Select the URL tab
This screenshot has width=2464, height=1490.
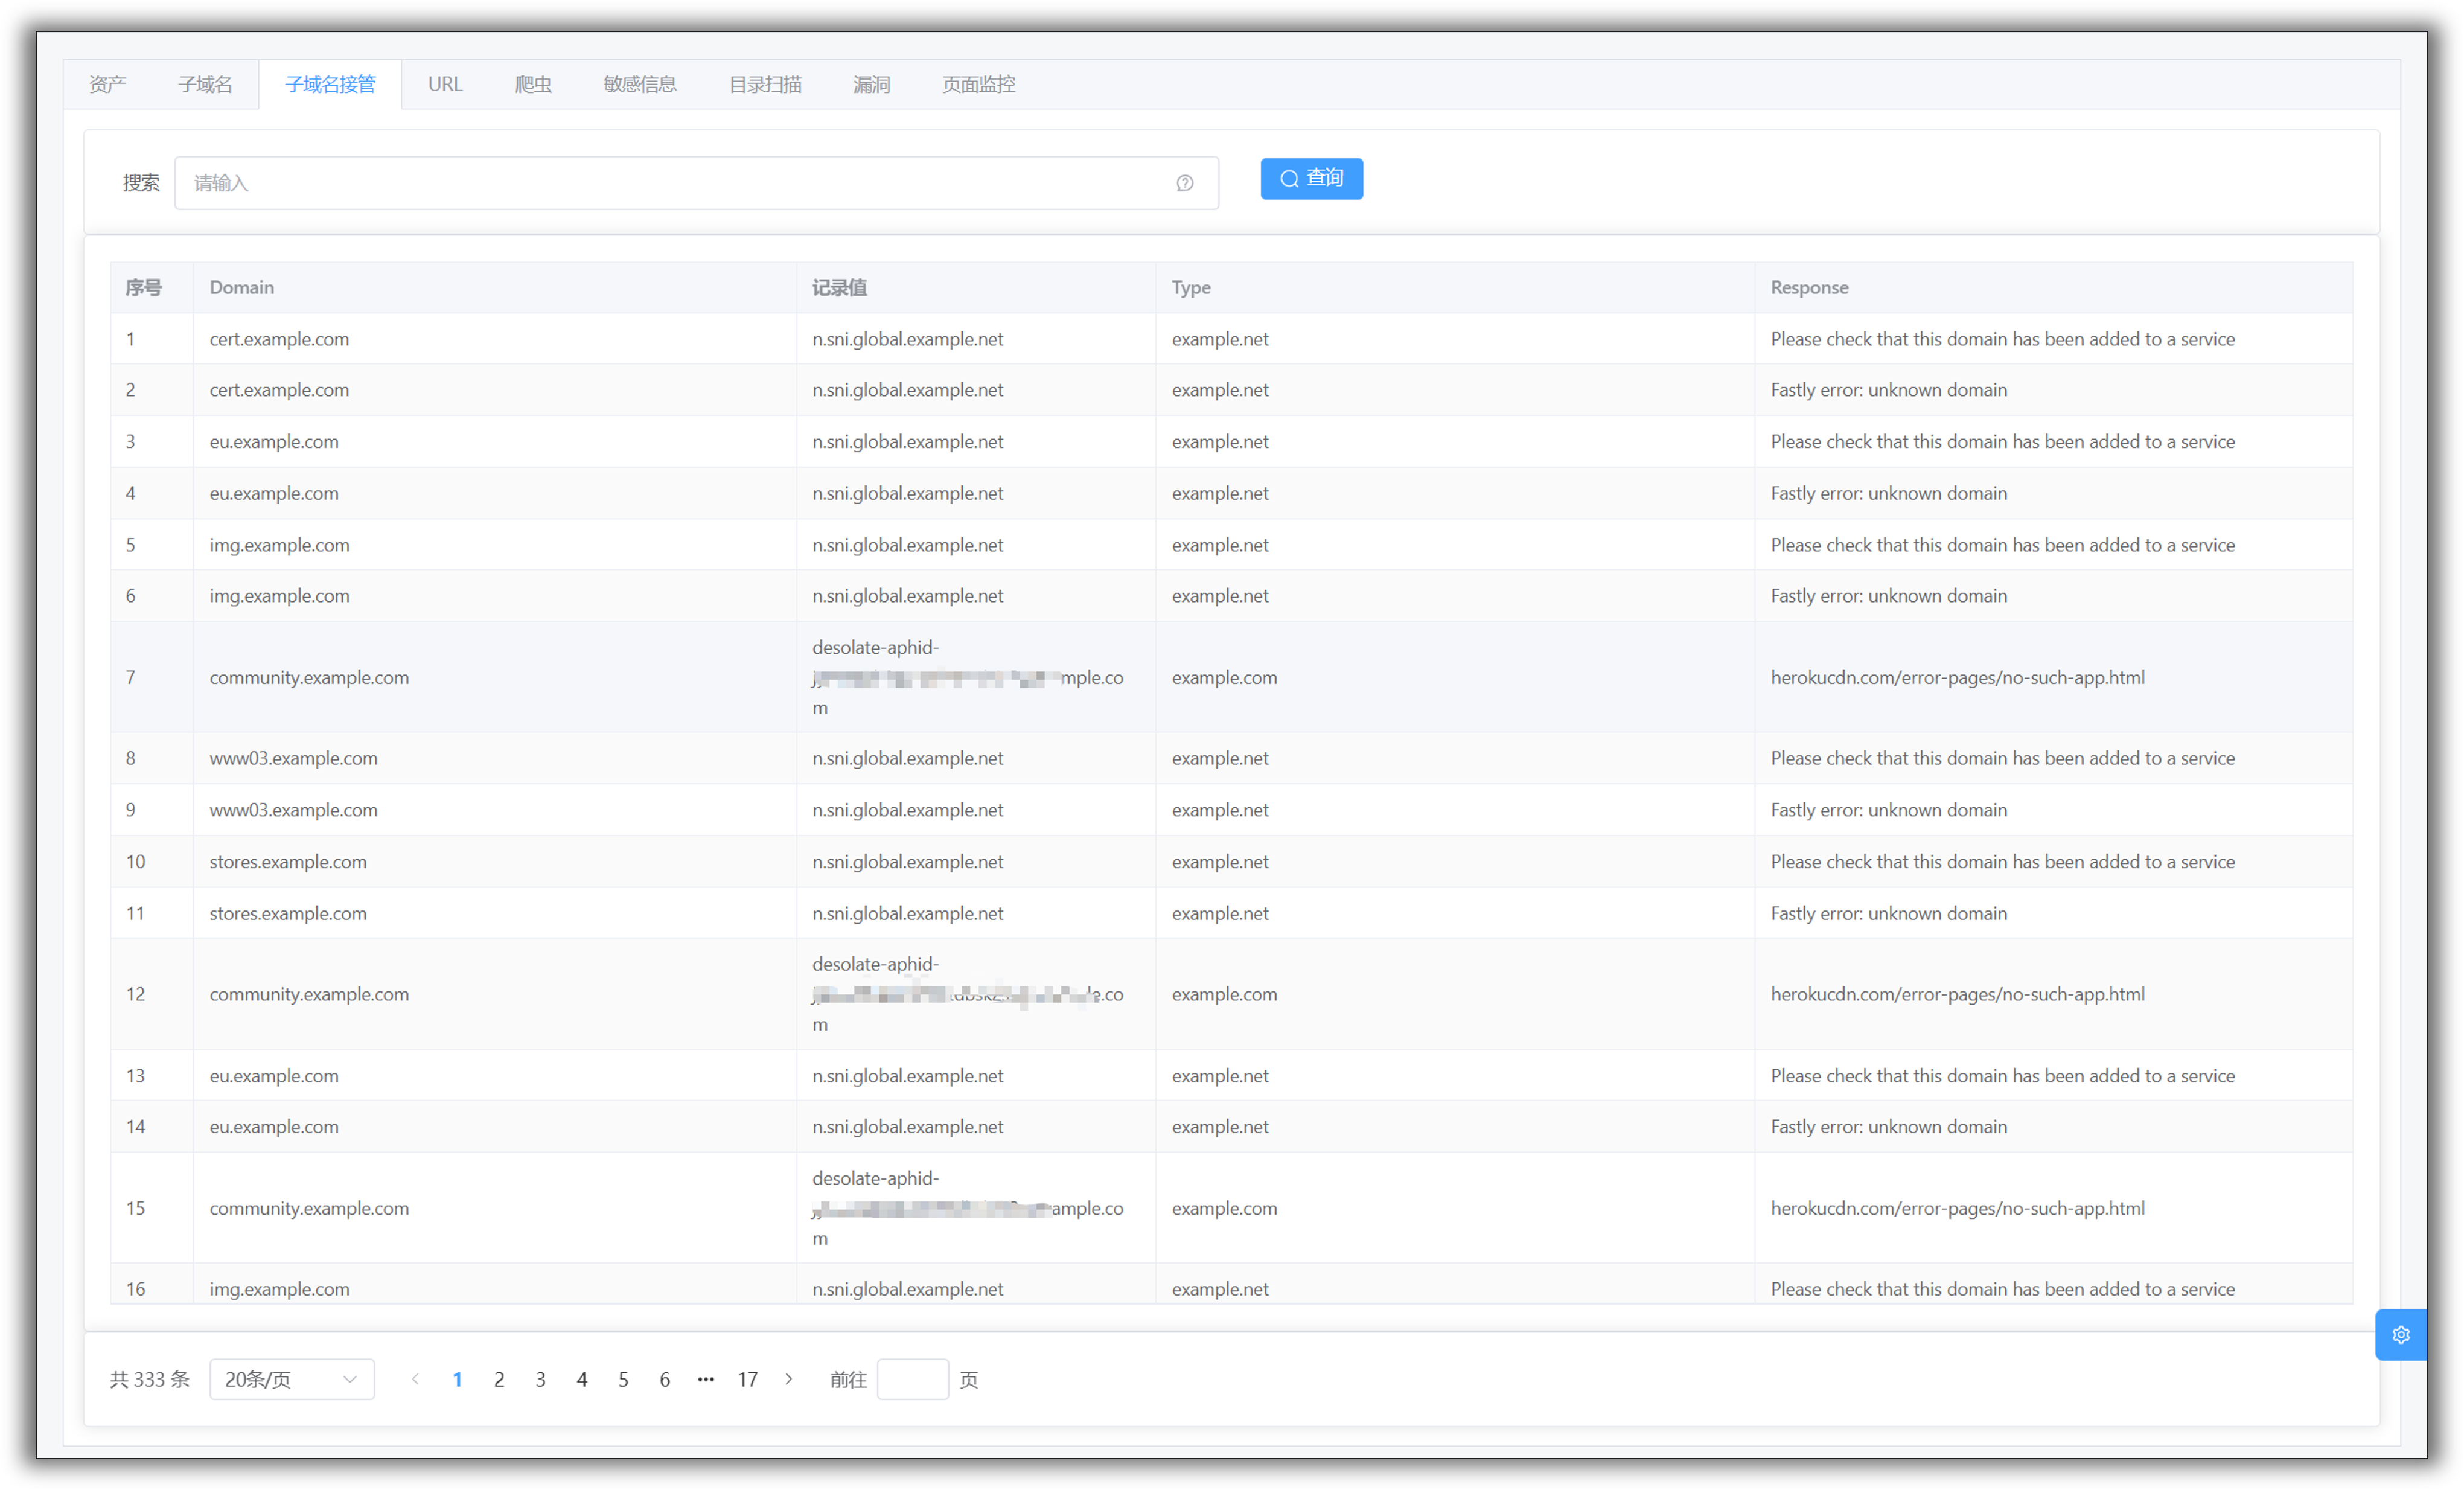445,84
